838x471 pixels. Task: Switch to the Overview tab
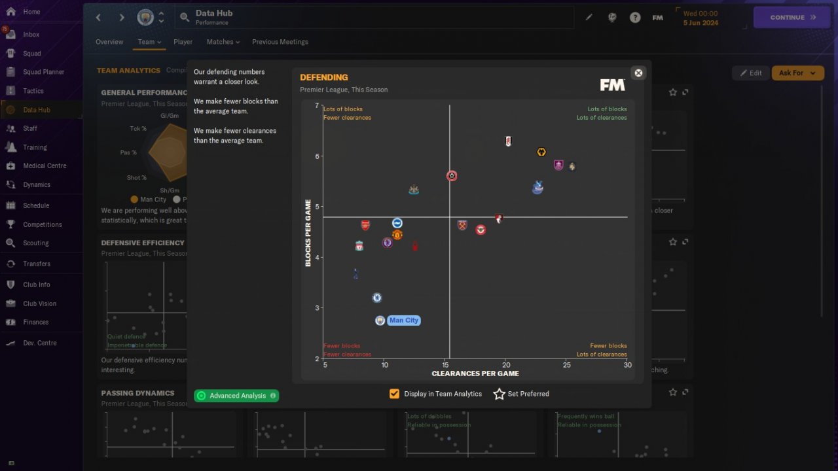(x=109, y=42)
